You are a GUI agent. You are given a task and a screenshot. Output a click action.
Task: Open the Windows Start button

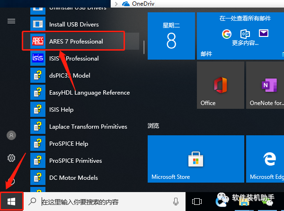pos(11,202)
